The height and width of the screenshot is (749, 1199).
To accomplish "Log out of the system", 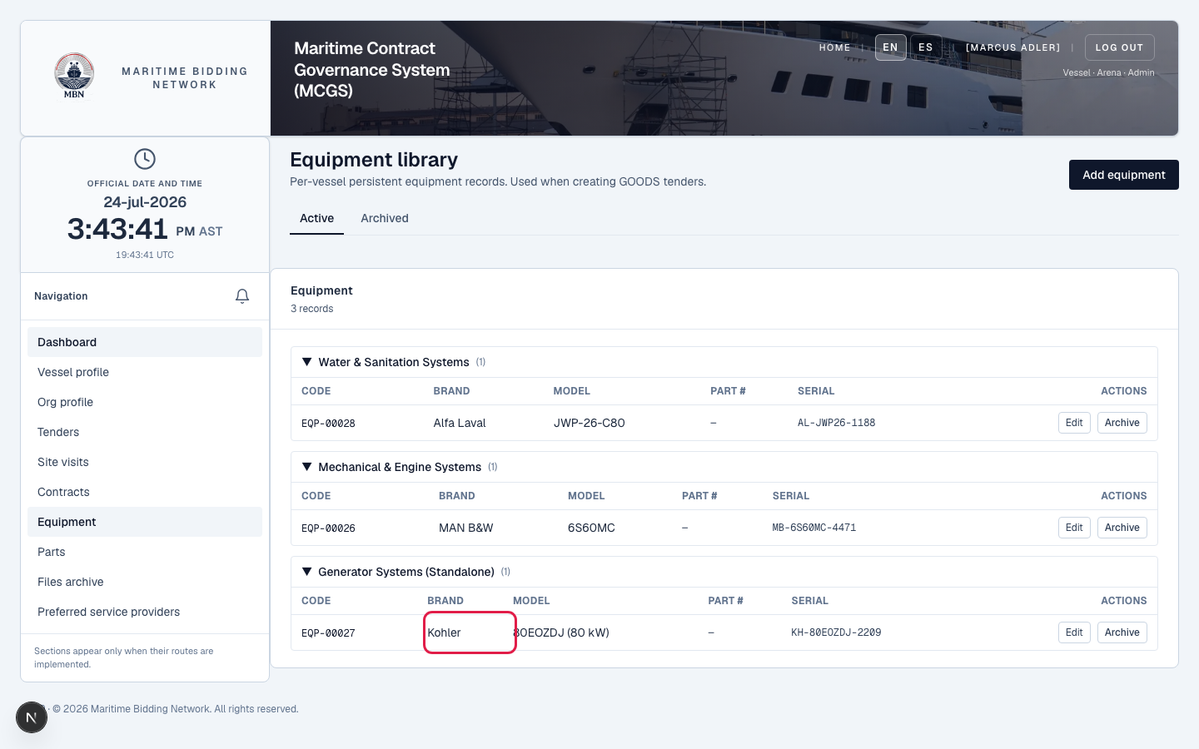I will pos(1119,47).
